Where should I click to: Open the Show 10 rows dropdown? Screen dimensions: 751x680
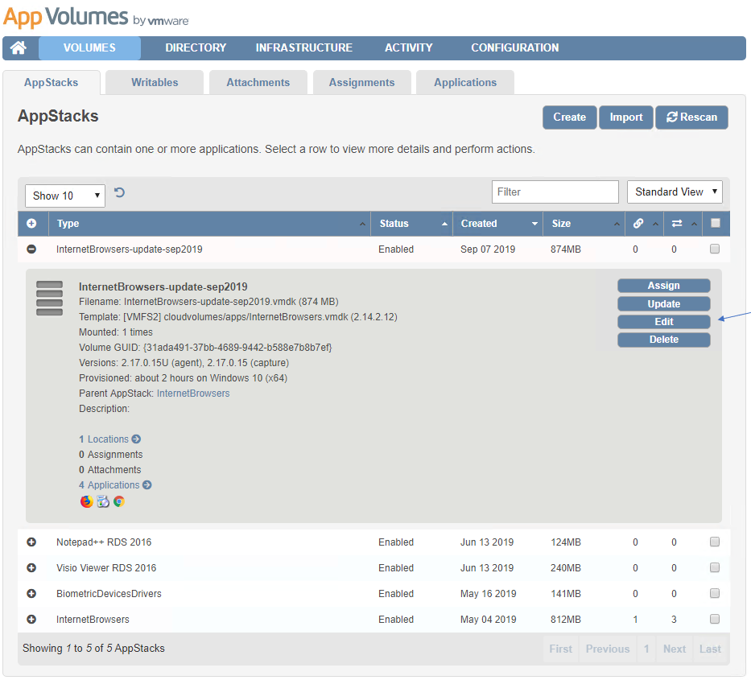click(x=65, y=196)
